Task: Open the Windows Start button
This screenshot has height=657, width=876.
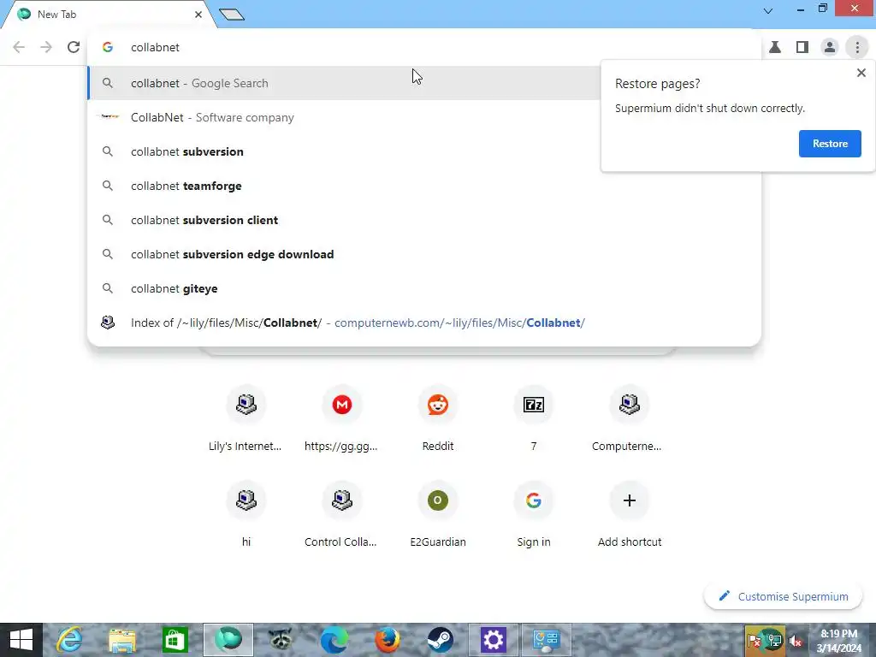Action: 21,640
